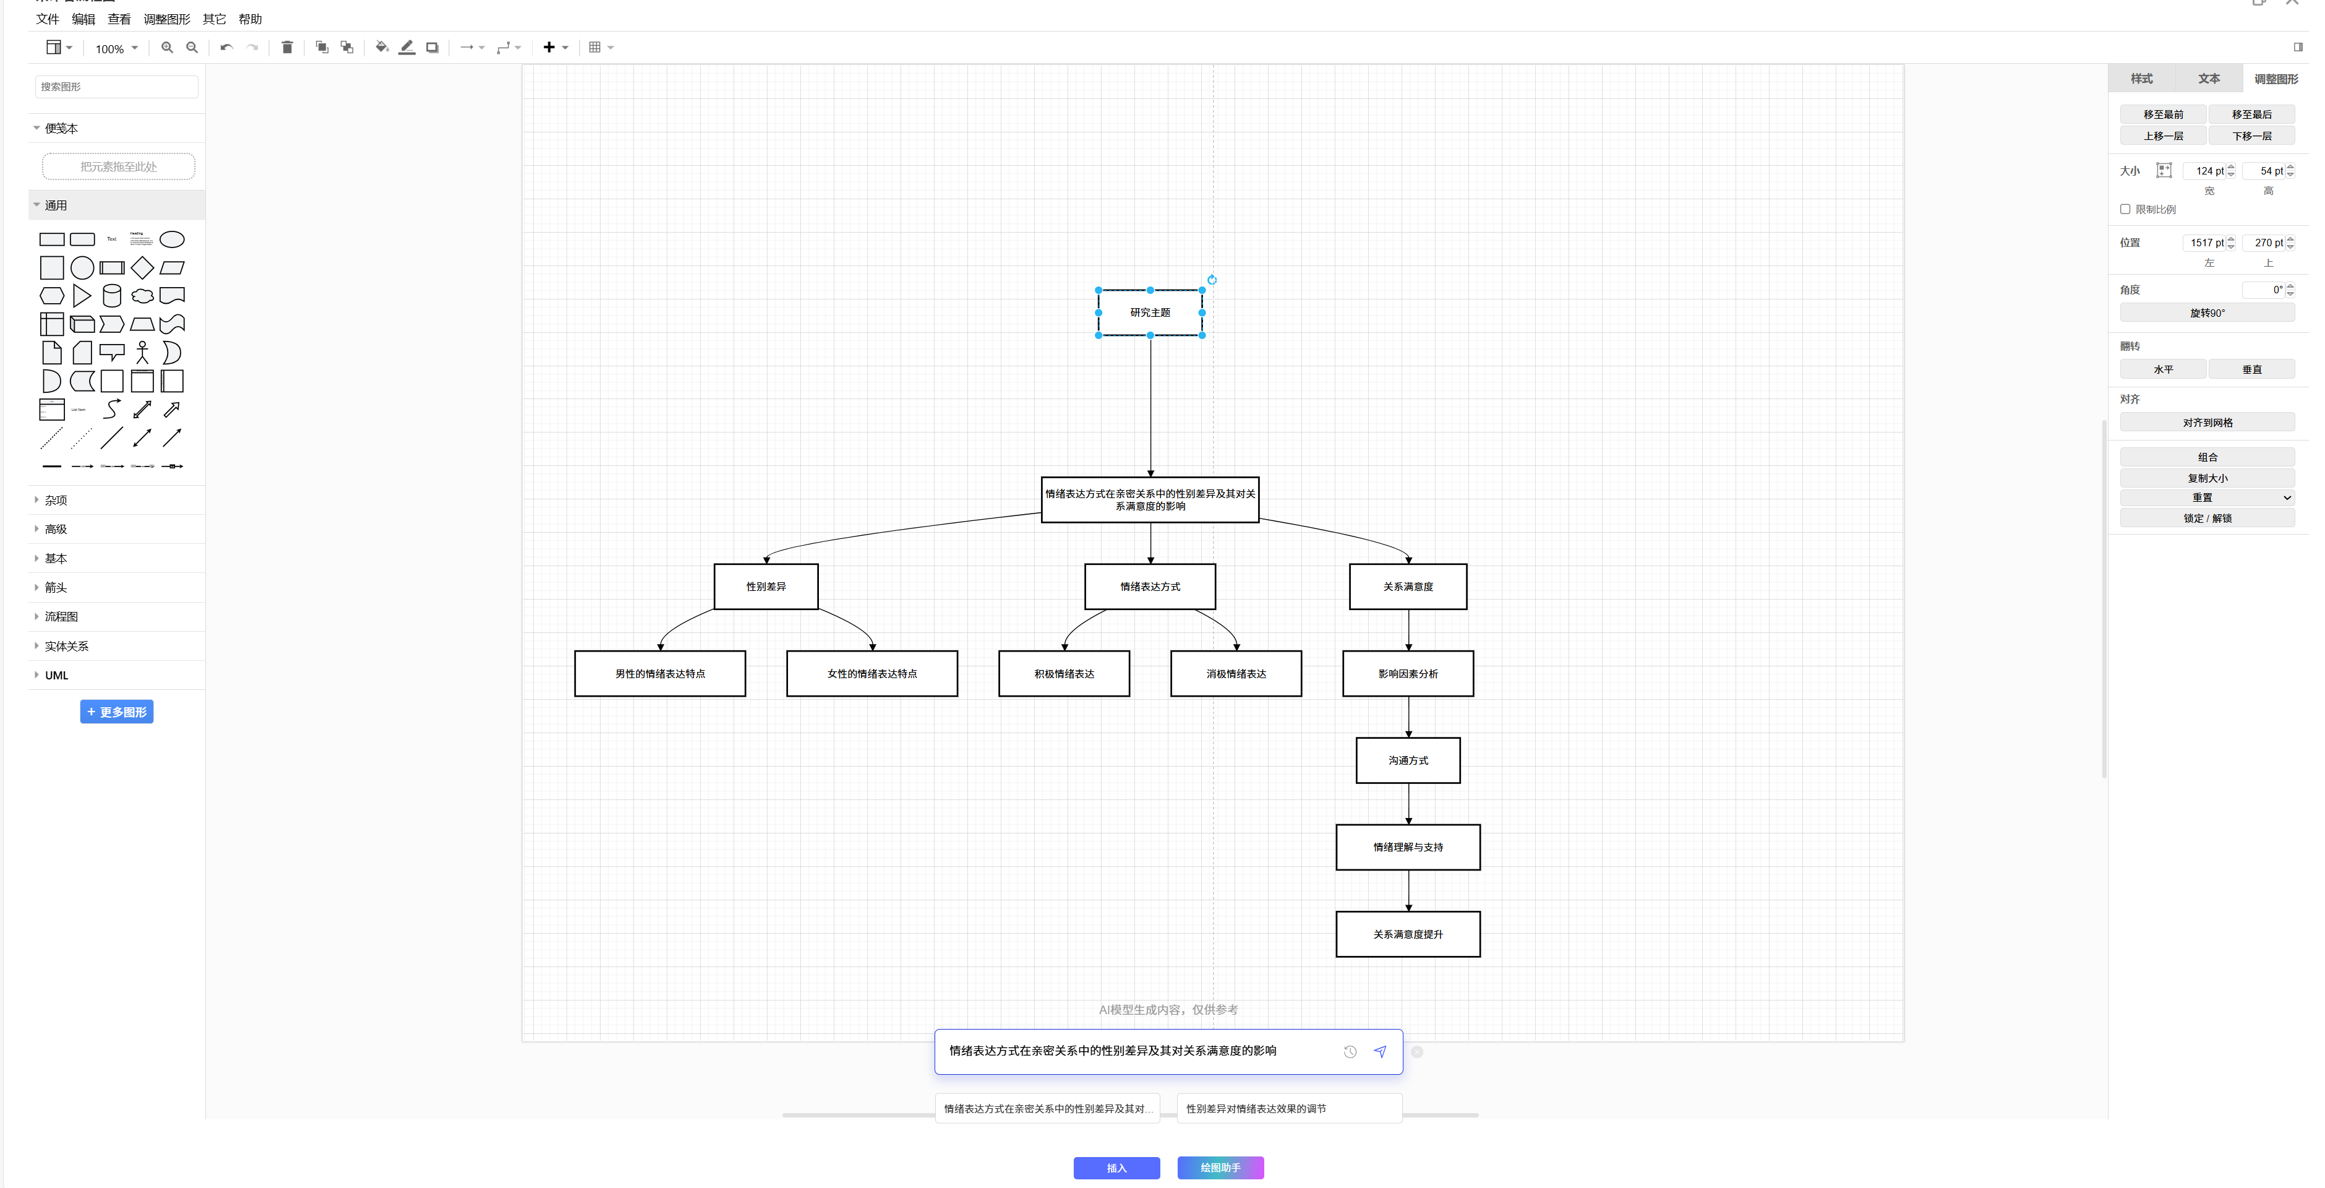Open the 重置 dropdown in arrange panel
Image resolution: width=2325 pixels, height=1188 pixels.
2206,497
